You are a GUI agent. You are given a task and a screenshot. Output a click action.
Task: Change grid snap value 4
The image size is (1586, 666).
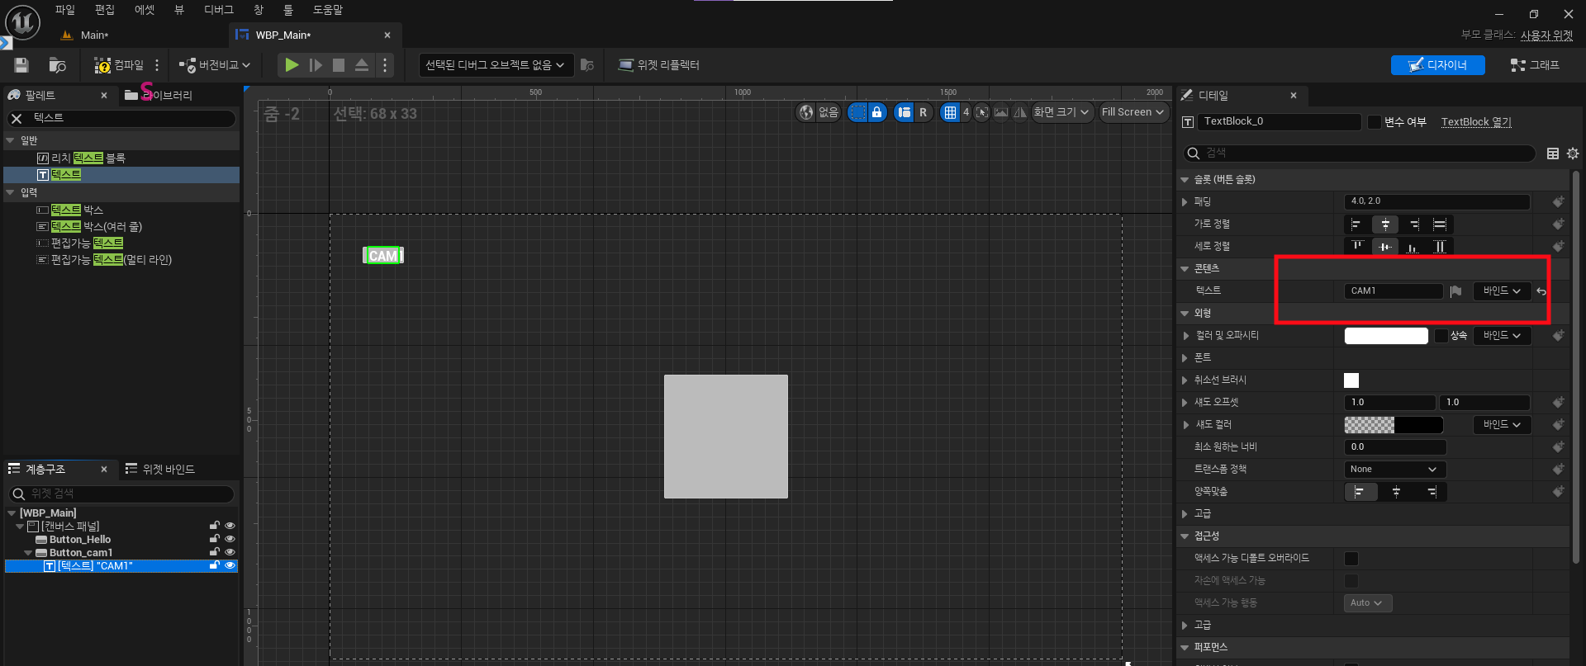click(966, 112)
